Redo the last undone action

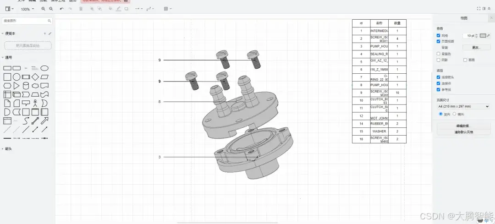[x=70, y=9]
